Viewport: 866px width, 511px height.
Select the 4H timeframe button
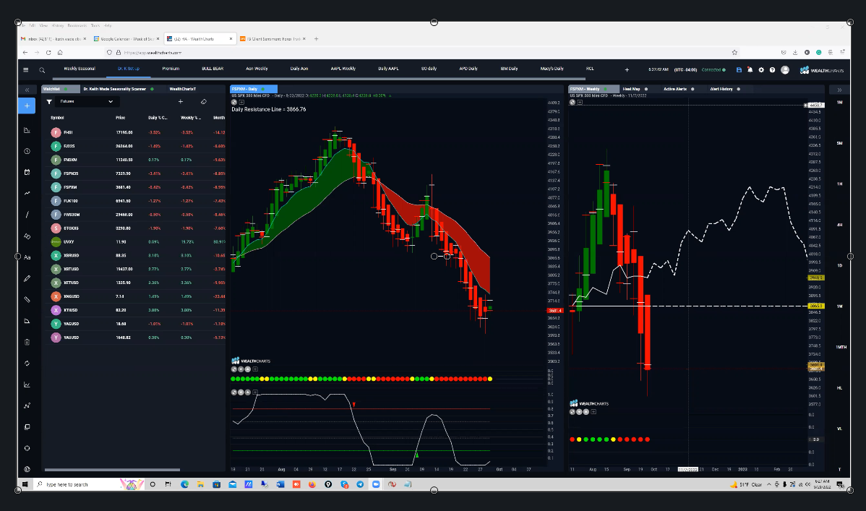[x=839, y=225]
